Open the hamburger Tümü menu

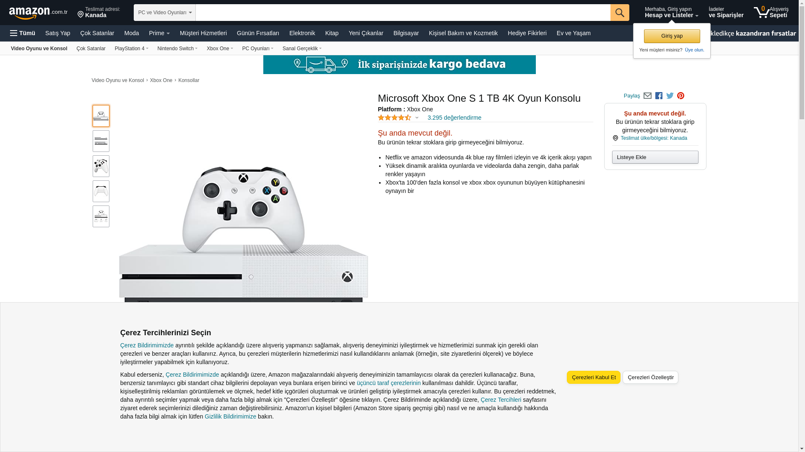23,33
